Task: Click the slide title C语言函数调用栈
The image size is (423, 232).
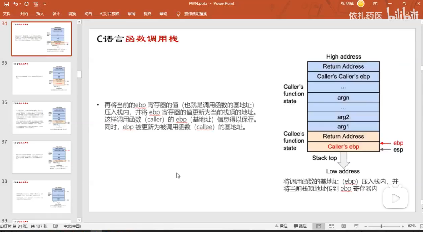Action: (137, 39)
